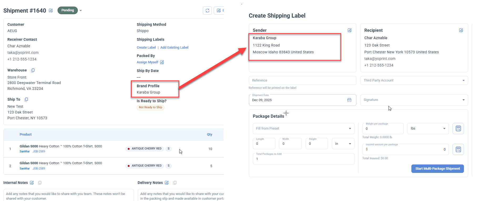Click the Add Existing Label link
The image size is (486, 201).
click(174, 48)
